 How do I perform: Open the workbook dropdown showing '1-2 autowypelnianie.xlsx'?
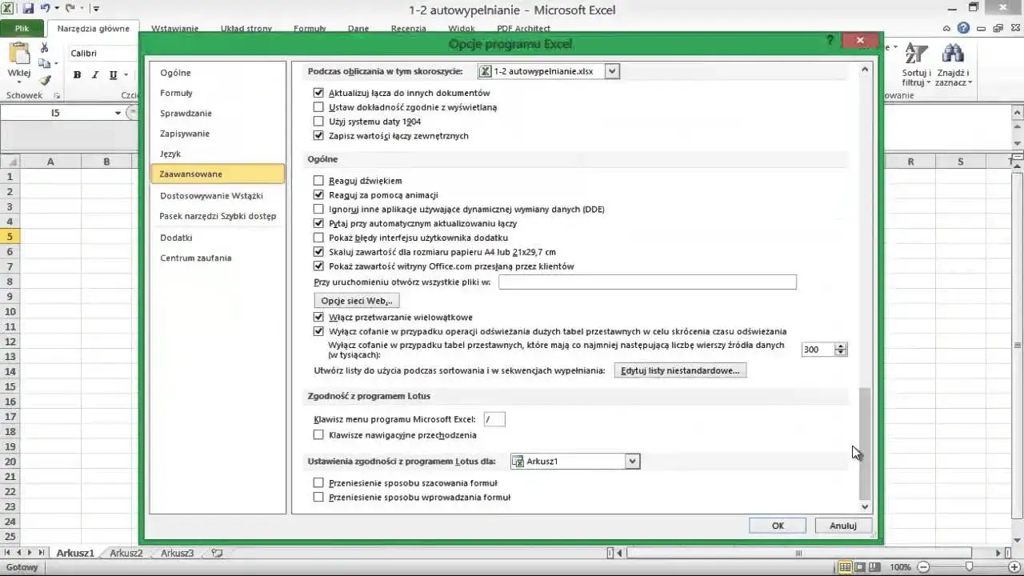[612, 71]
